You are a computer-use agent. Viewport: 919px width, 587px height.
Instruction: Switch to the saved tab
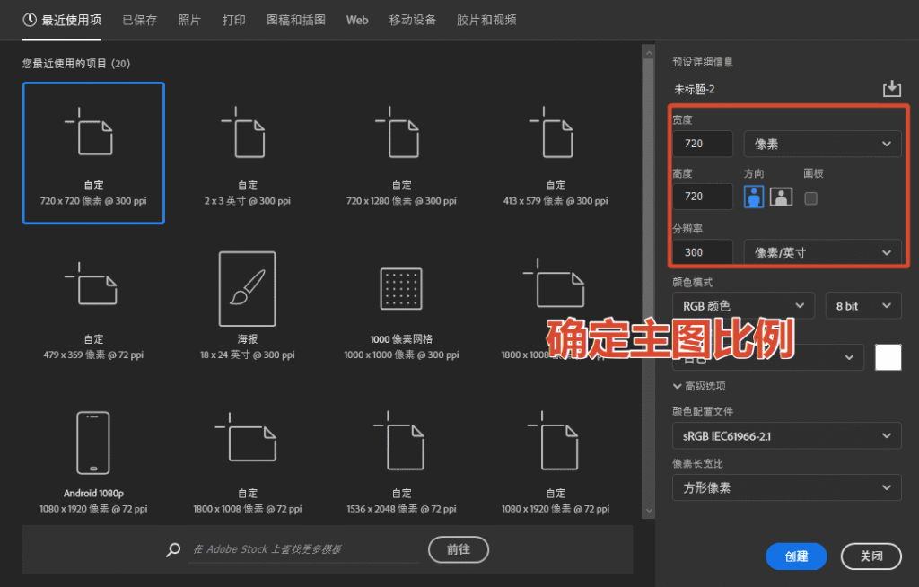[x=139, y=20]
